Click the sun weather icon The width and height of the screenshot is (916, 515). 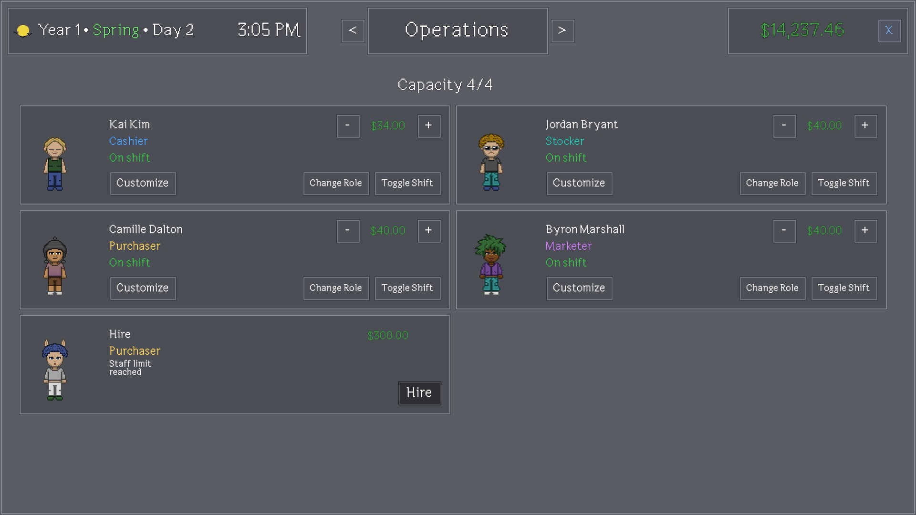click(x=23, y=31)
